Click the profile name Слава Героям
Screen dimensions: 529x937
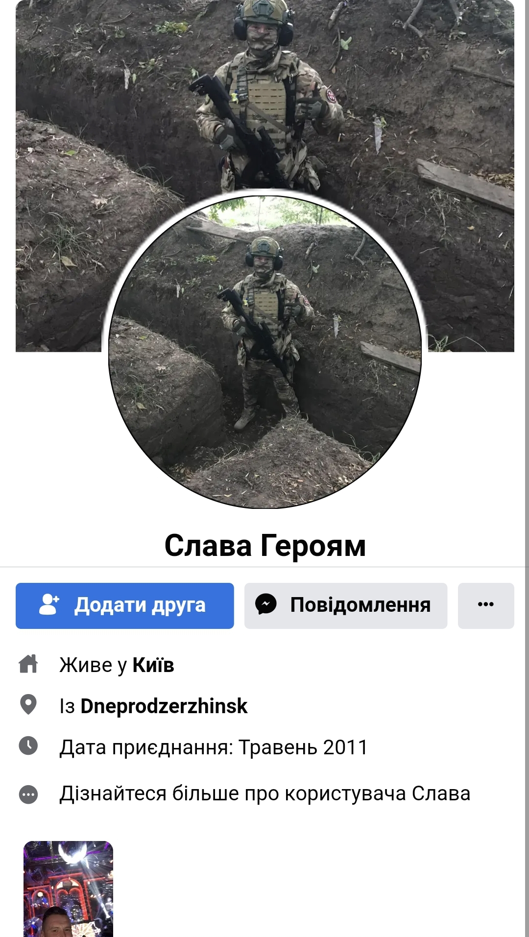click(x=265, y=545)
